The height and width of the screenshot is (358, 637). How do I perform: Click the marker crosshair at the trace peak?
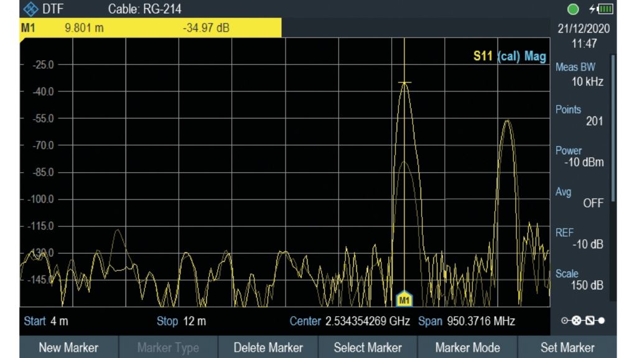(x=404, y=83)
